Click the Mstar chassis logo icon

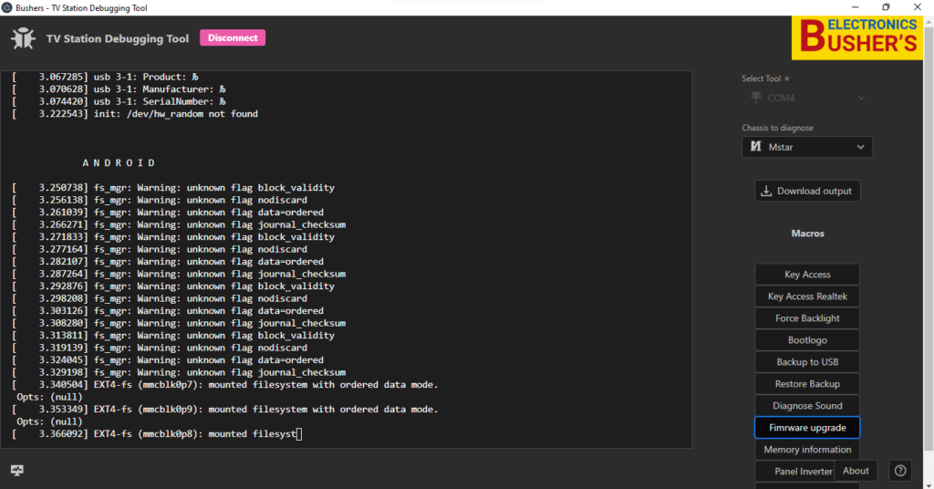tap(755, 147)
